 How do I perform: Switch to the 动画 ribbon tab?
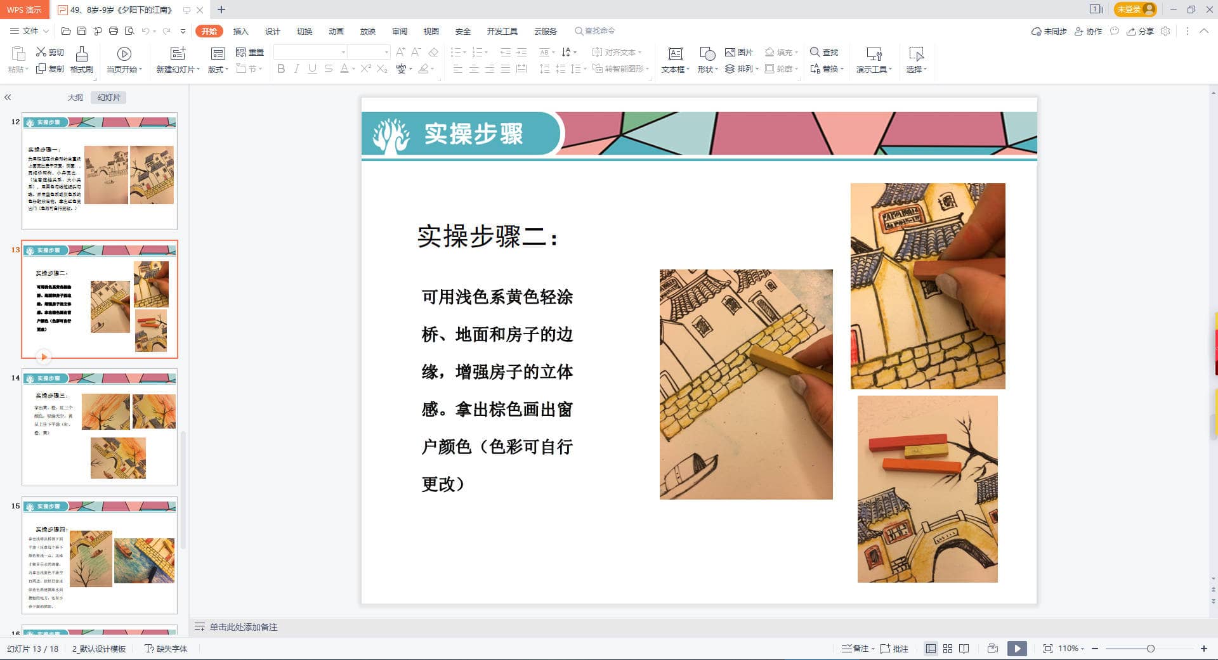coord(336,31)
